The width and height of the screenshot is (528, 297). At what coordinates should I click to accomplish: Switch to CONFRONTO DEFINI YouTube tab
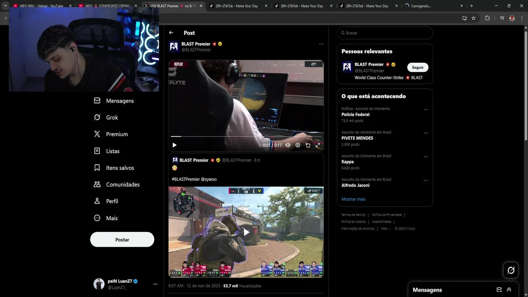tap(108, 6)
